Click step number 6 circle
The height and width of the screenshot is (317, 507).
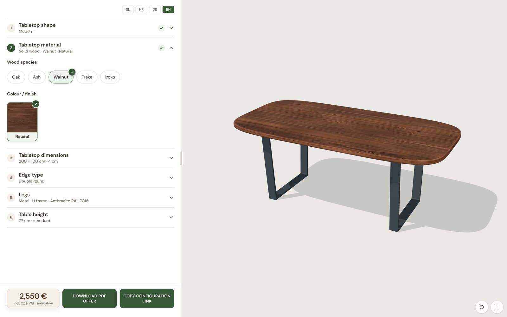coord(11,217)
